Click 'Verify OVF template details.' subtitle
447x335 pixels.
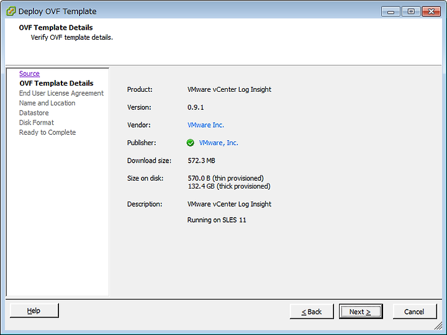[72, 37]
